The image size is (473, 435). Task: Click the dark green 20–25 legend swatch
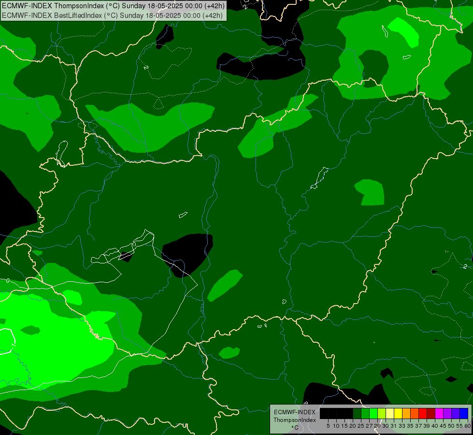tap(357, 413)
